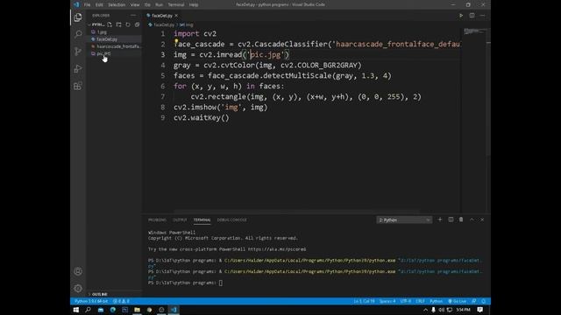Split the terminal panel
This screenshot has width=561, height=315.
click(x=451, y=220)
